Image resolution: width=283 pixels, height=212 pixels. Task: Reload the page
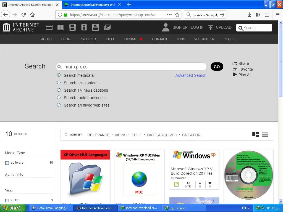click(23, 15)
